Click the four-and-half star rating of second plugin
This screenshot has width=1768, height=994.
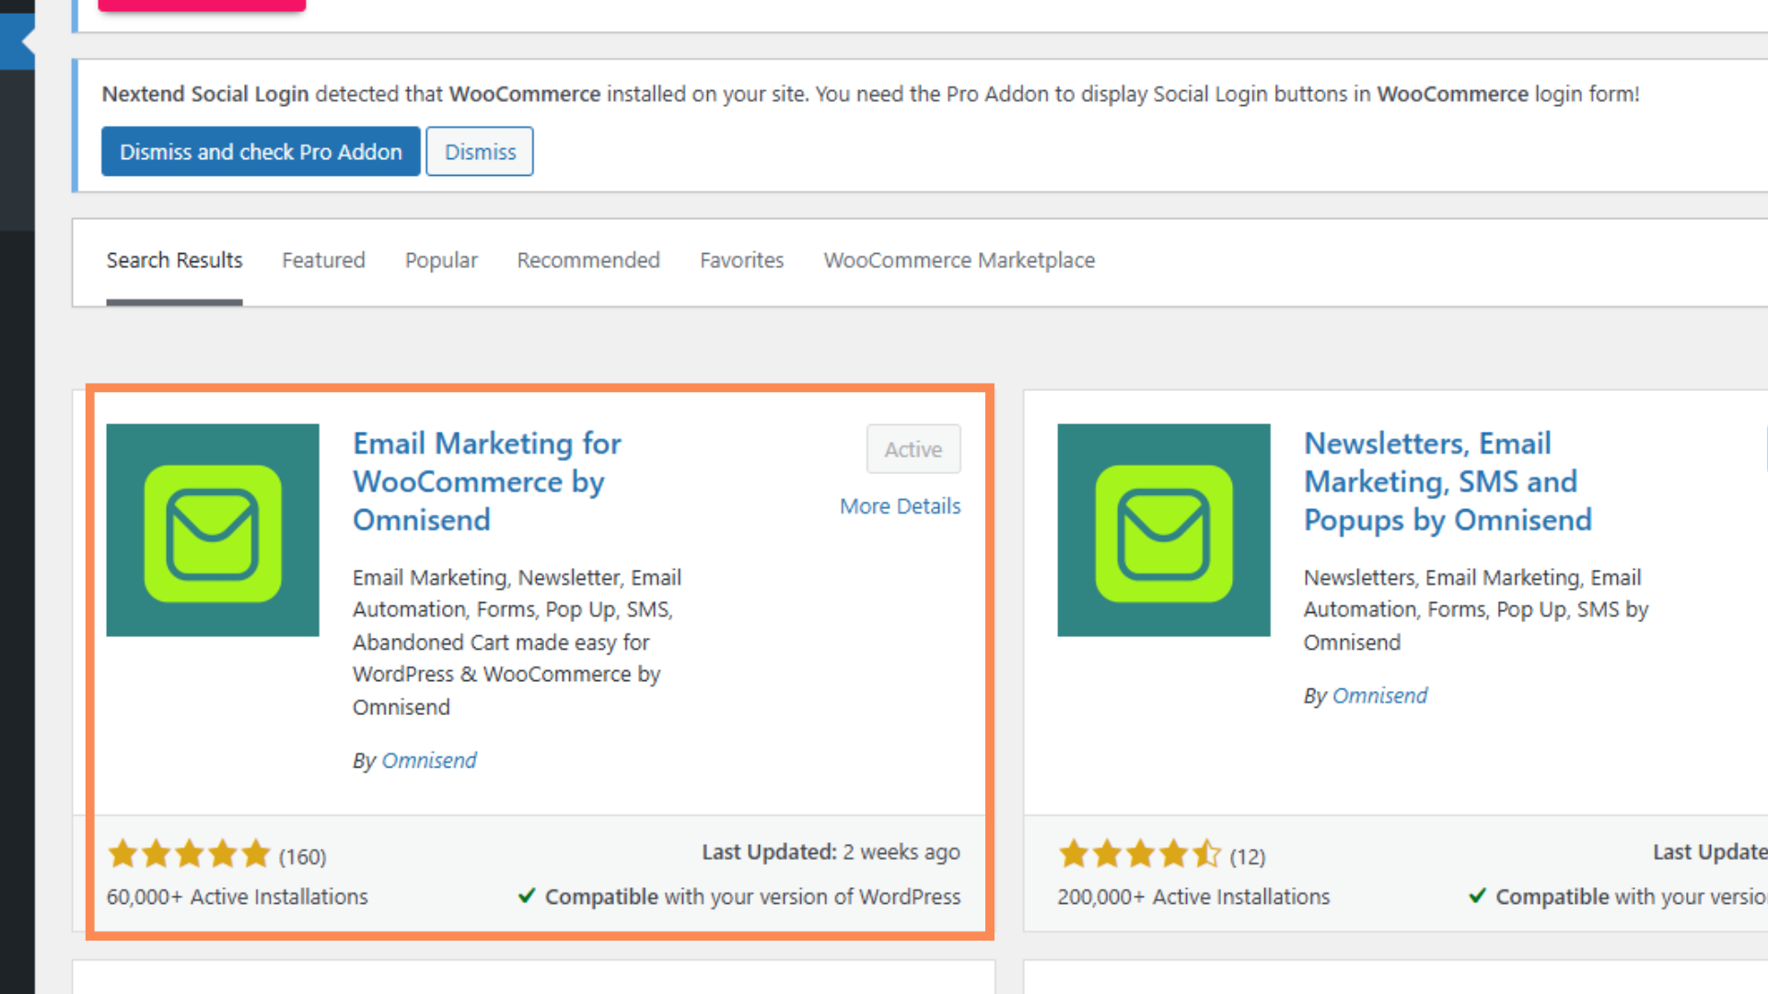[x=1140, y=855]
